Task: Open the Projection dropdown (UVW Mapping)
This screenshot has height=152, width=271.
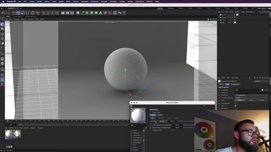Action: pyautogui.click(x=251, y=95)
